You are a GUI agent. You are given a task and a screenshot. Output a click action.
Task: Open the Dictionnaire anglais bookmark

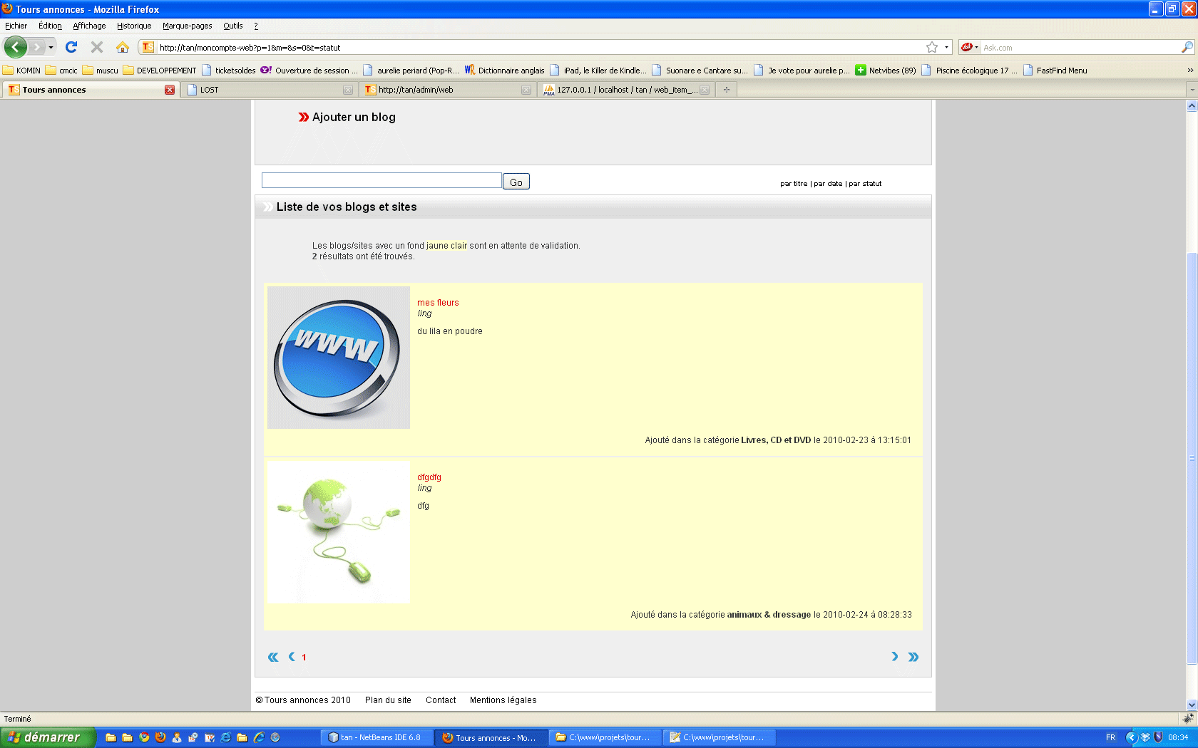[504, 71]
